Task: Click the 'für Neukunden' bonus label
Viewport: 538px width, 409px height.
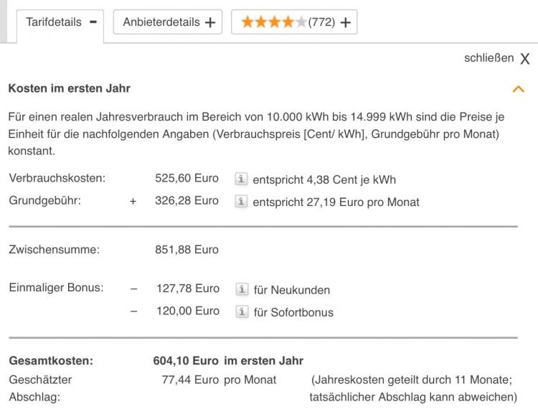Action: pos(292,290)
